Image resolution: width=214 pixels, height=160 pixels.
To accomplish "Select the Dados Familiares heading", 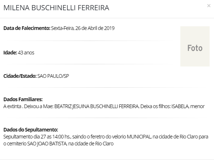I will click(x=23, y=99).
